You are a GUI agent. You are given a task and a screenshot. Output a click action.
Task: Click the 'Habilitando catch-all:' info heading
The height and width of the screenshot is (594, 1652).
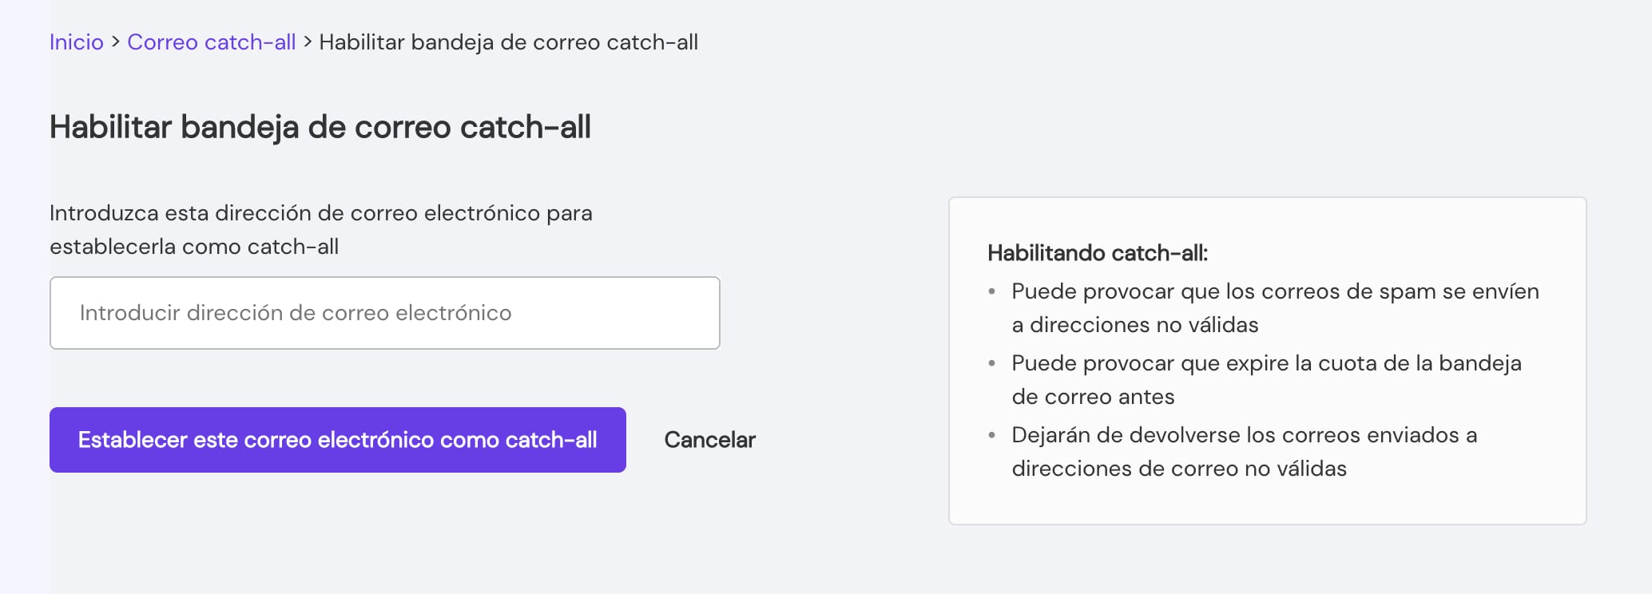[x=1098, y=253]
